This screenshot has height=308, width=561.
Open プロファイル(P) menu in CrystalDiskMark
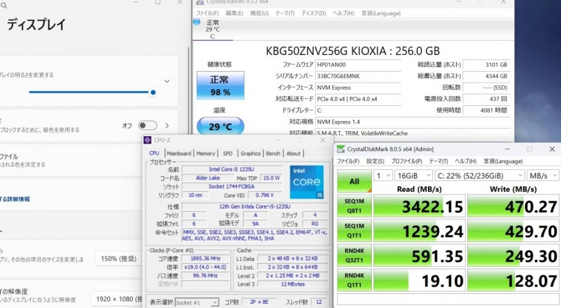point(406,161)
